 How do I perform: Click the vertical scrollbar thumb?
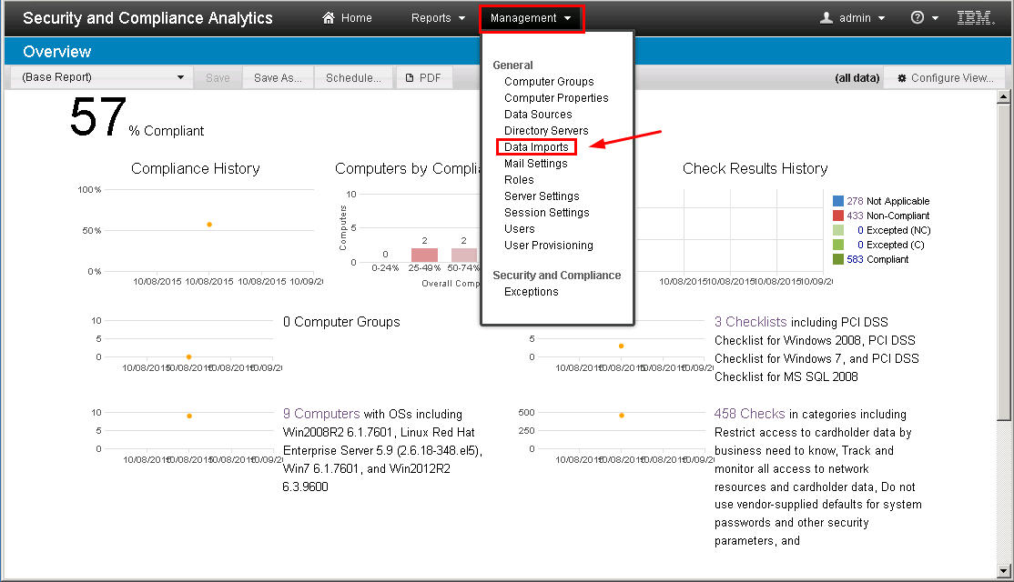1003,262
